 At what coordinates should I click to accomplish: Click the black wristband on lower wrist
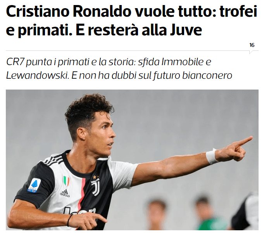tap(69, 220)
